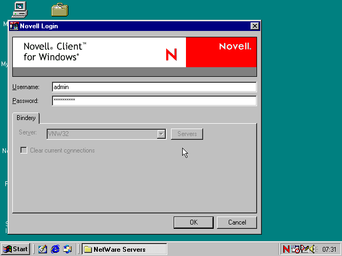Click the Task Scheduler tray icon
342x256 pixels.
295,249
